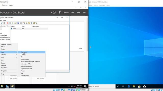The image size is (163, 91).
Task: Choose msDS-ShadowPrincipalContainer from submenu
Action: point(31,62)
